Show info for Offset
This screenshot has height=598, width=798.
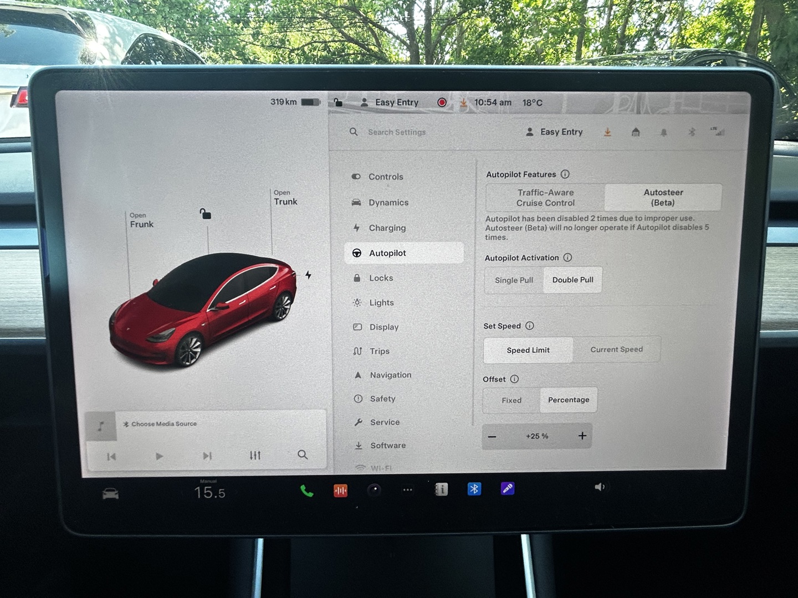[514, 379]
